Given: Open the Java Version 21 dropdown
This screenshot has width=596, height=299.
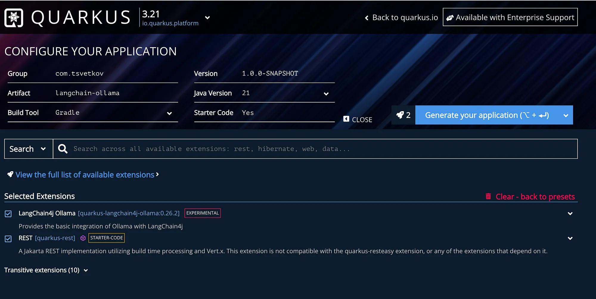Looking at the screenshot, I should click(288, 93).
